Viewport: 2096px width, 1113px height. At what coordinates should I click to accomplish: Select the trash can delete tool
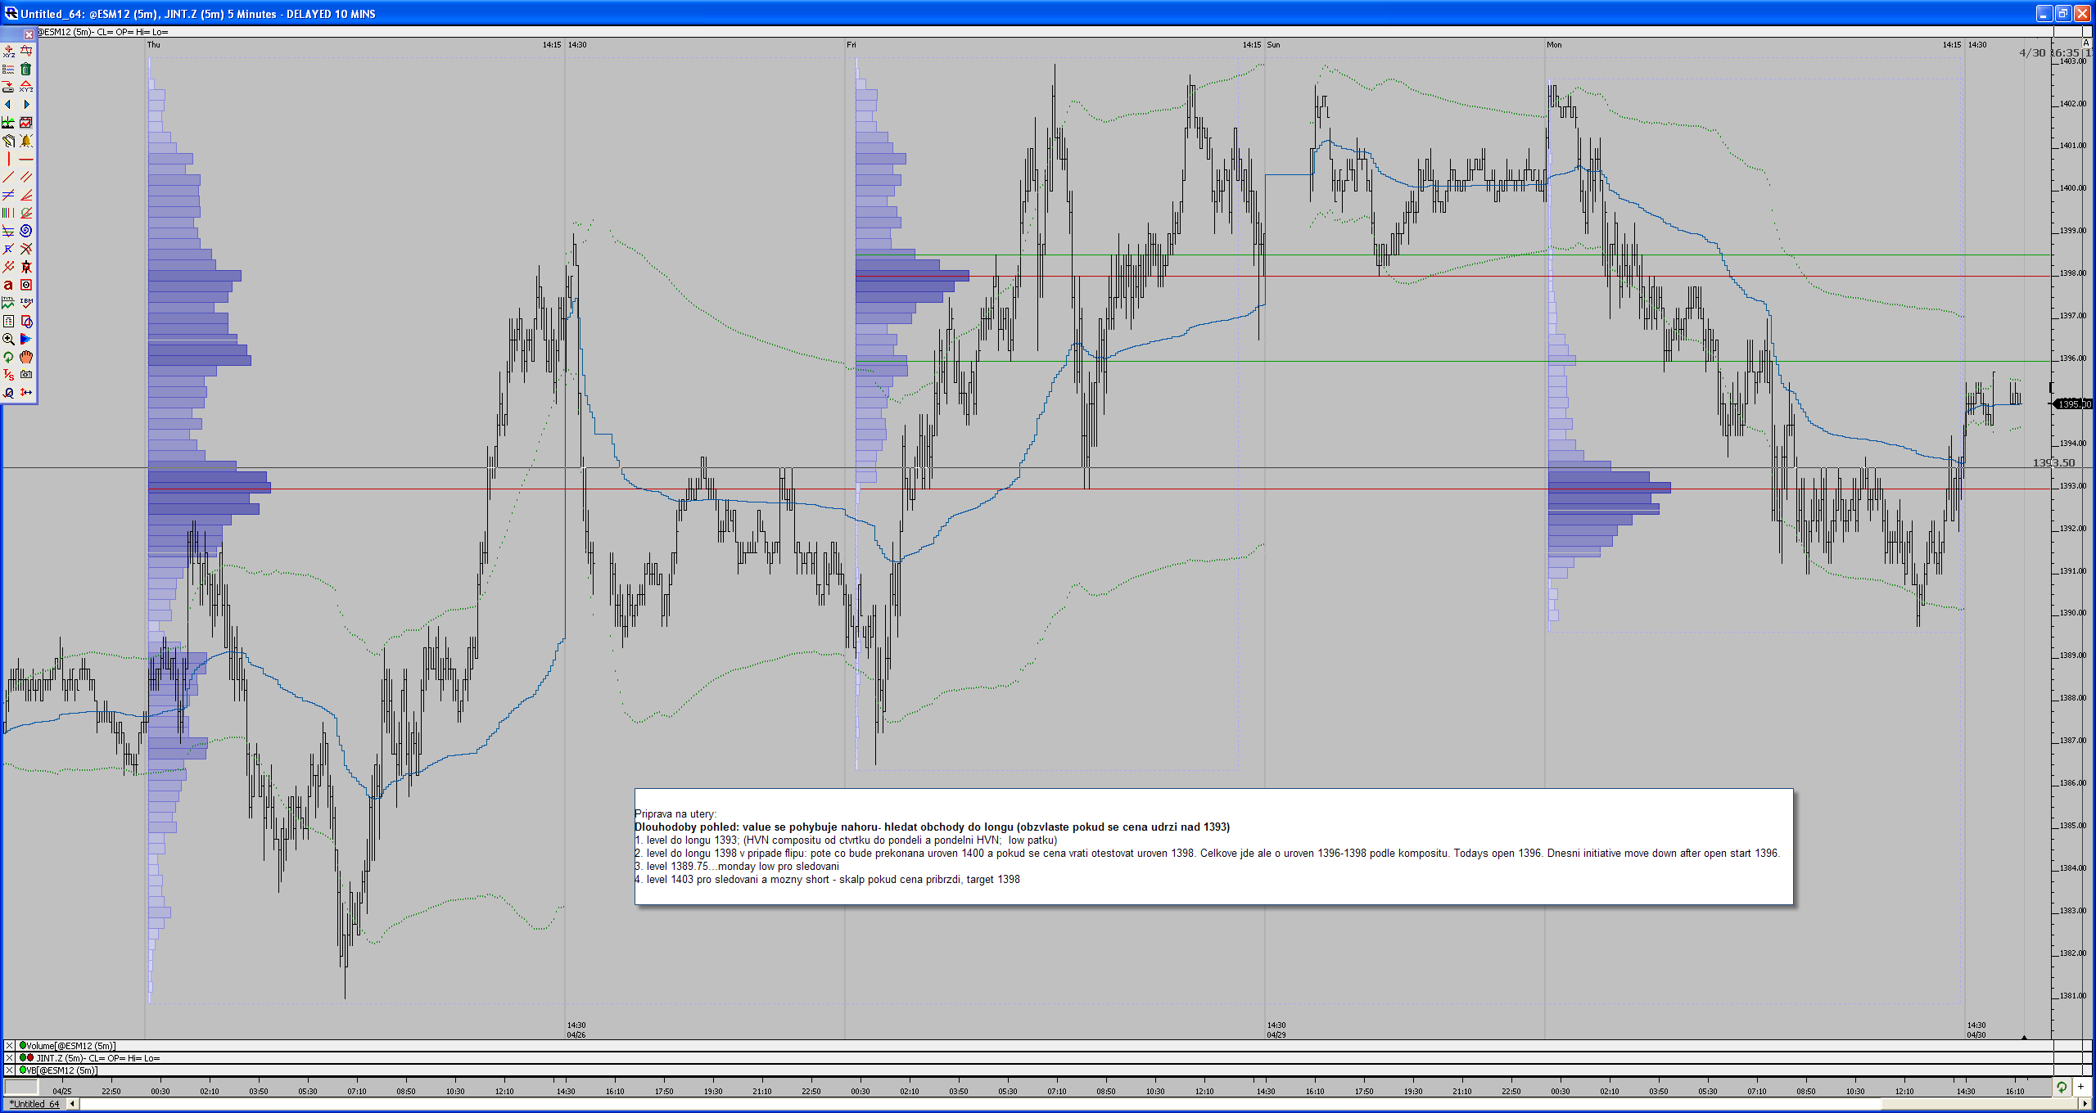(26, 69)
